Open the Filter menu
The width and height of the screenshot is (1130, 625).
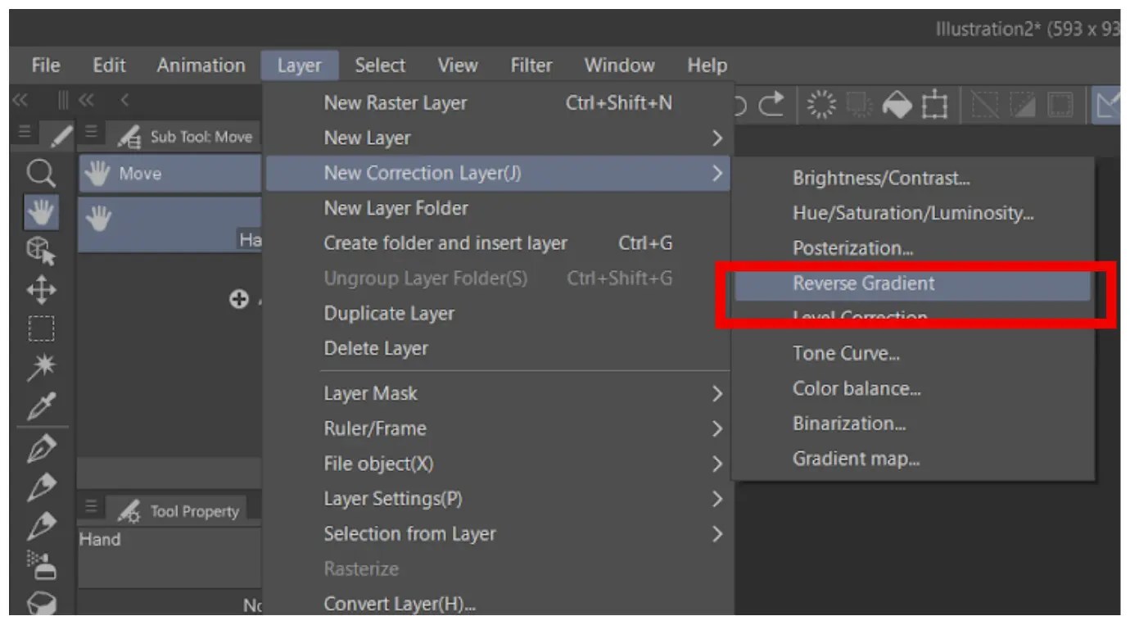pyautogui.click(x=531, y=65)
